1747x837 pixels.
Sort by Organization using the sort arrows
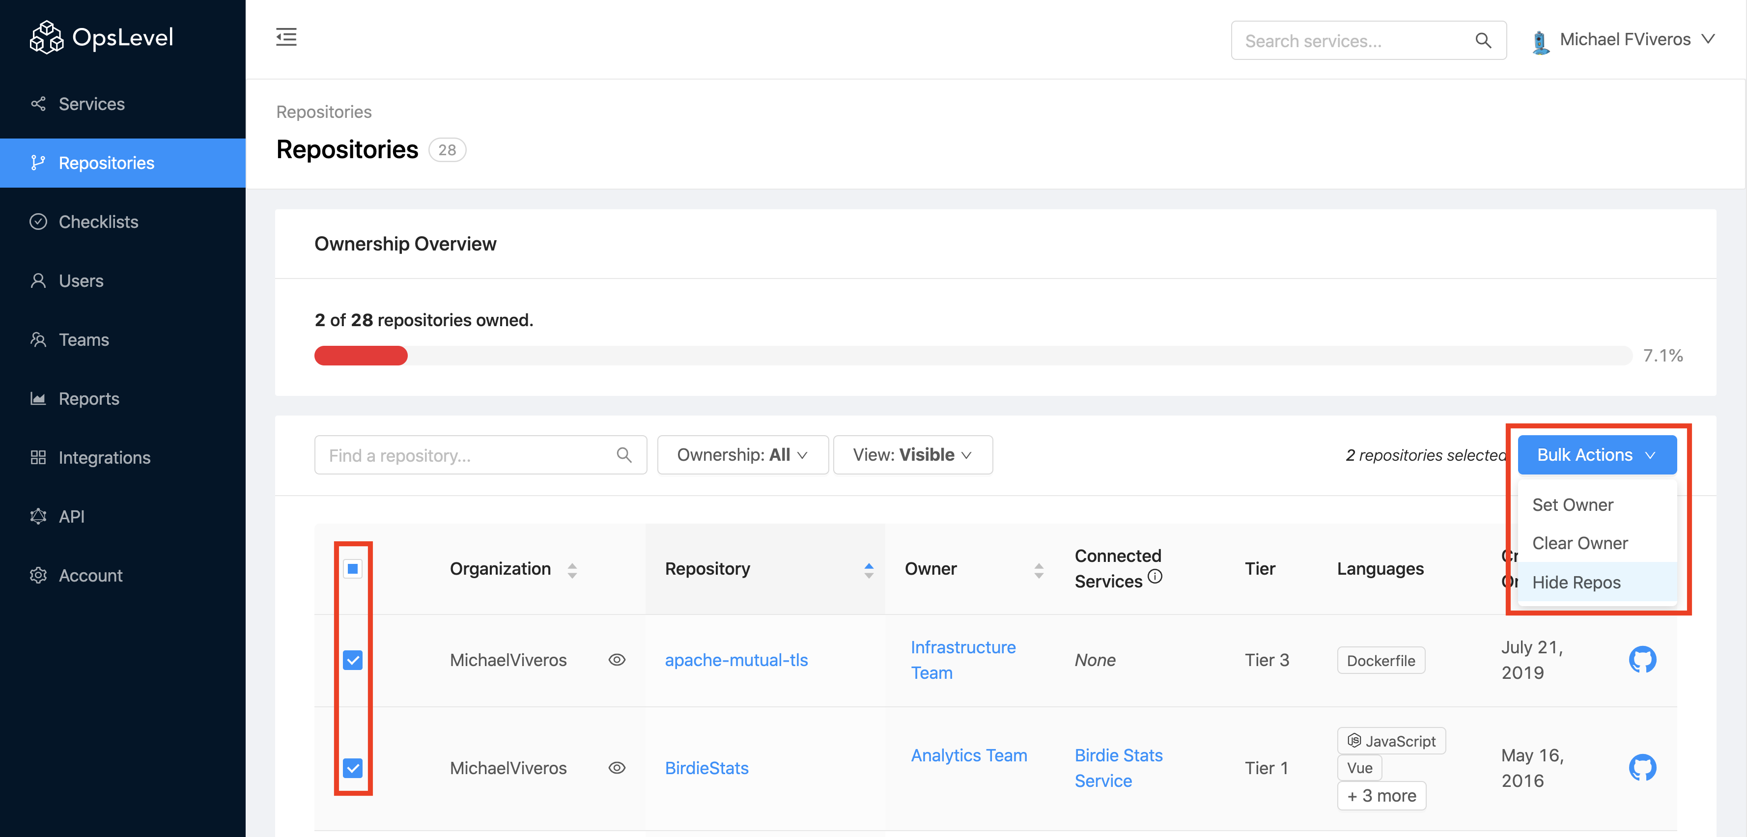click(x=572, y=570)
